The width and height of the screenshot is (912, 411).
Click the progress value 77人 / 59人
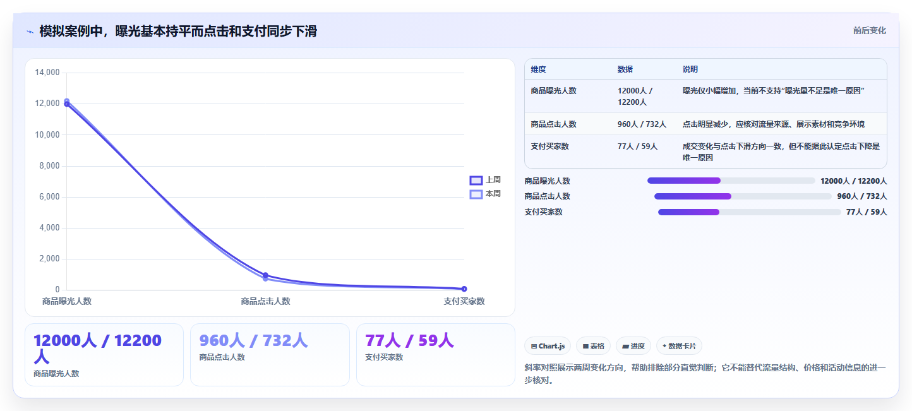[867, 212]
